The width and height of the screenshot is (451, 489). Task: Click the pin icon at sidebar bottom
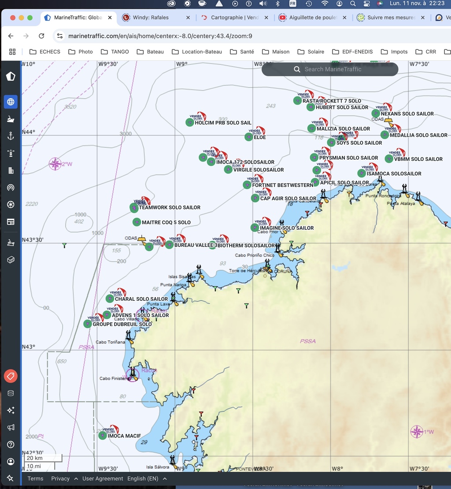[10, 478]
